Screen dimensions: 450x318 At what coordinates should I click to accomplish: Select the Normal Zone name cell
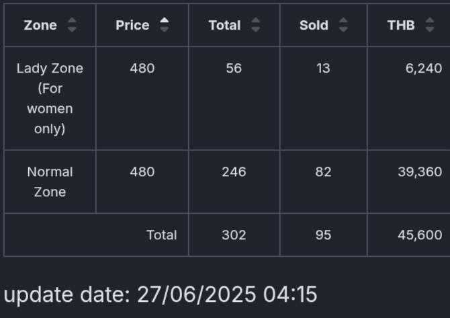[50, 182]
